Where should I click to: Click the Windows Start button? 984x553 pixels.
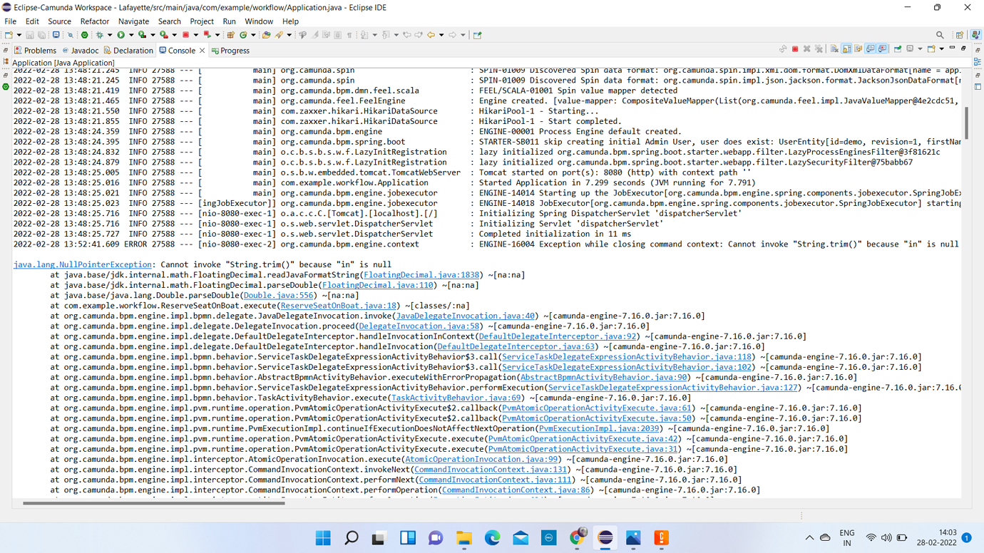tap(323, 538)
